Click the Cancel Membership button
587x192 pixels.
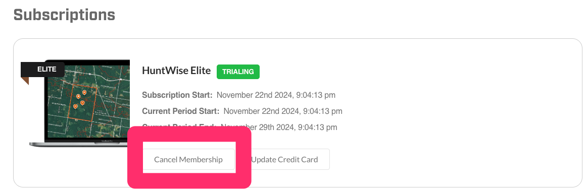click(x=189, y=160)
